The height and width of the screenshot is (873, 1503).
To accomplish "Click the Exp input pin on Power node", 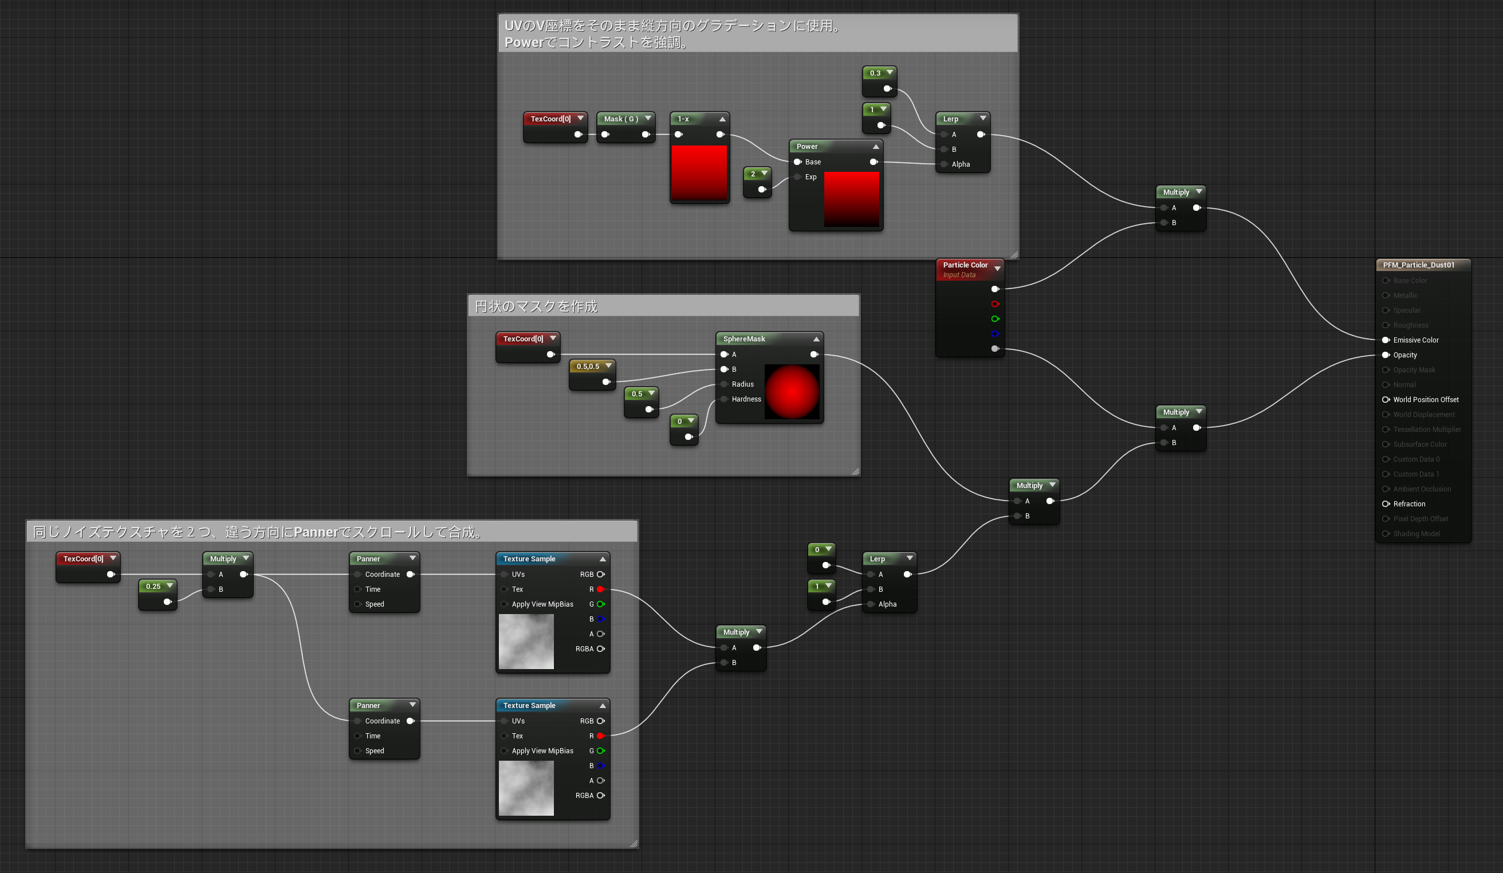I will coord(797,176).
